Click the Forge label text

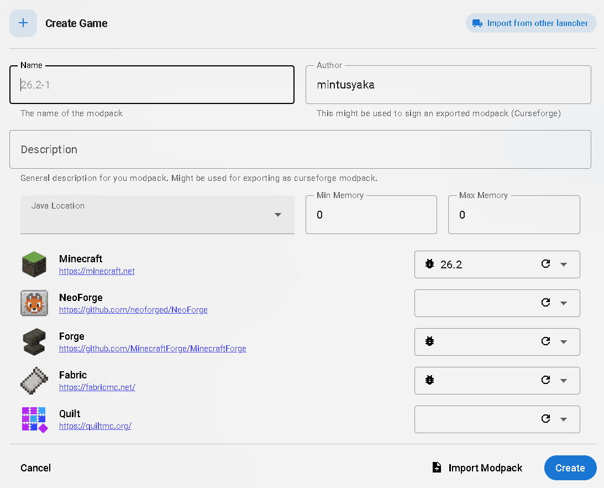click(72, 336)
